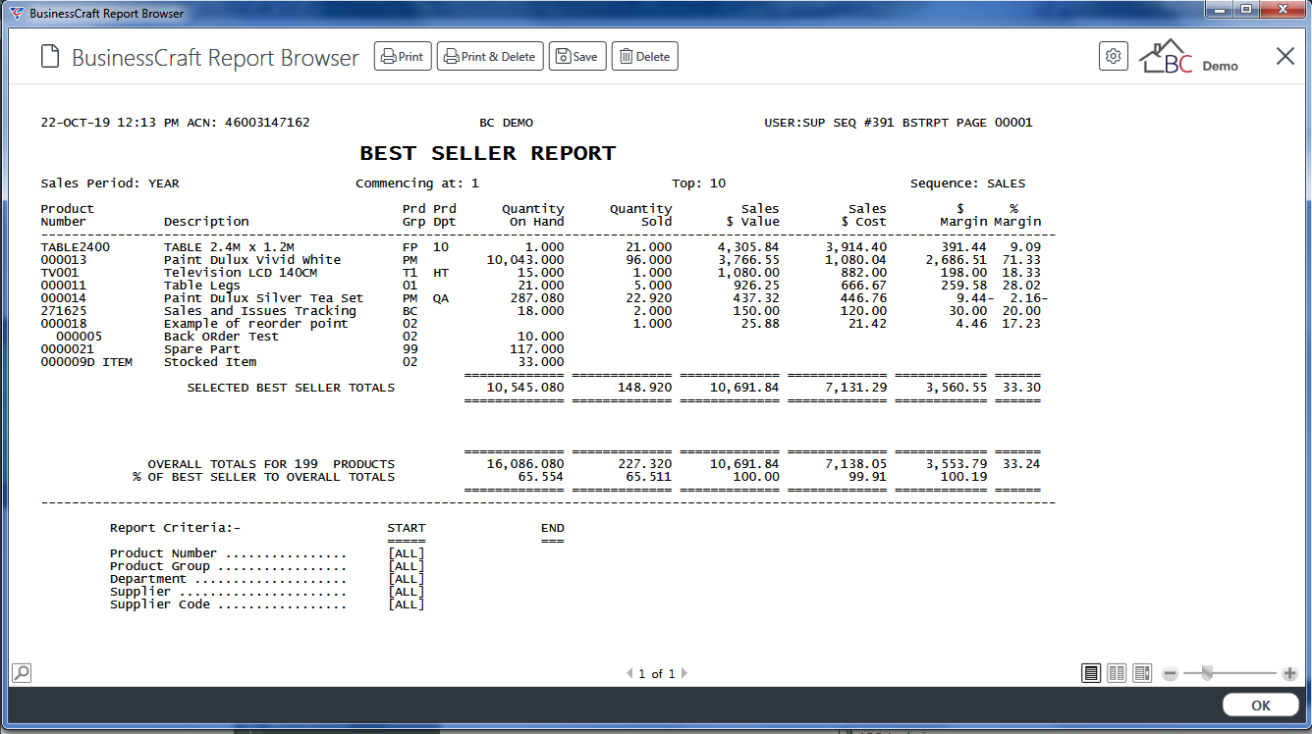
Task: Click Back ORder Test description
Action: [x=221, y=337]
